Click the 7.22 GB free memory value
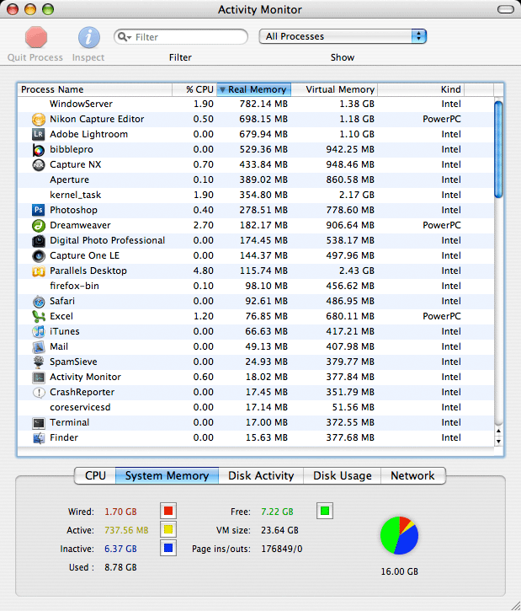The width and height of the screenshot is (521, 611). [x=277, y=512]
